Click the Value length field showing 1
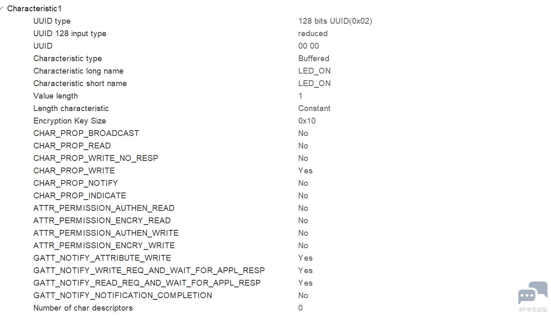This screenshot has width=551, height=316. coord(300,96)
